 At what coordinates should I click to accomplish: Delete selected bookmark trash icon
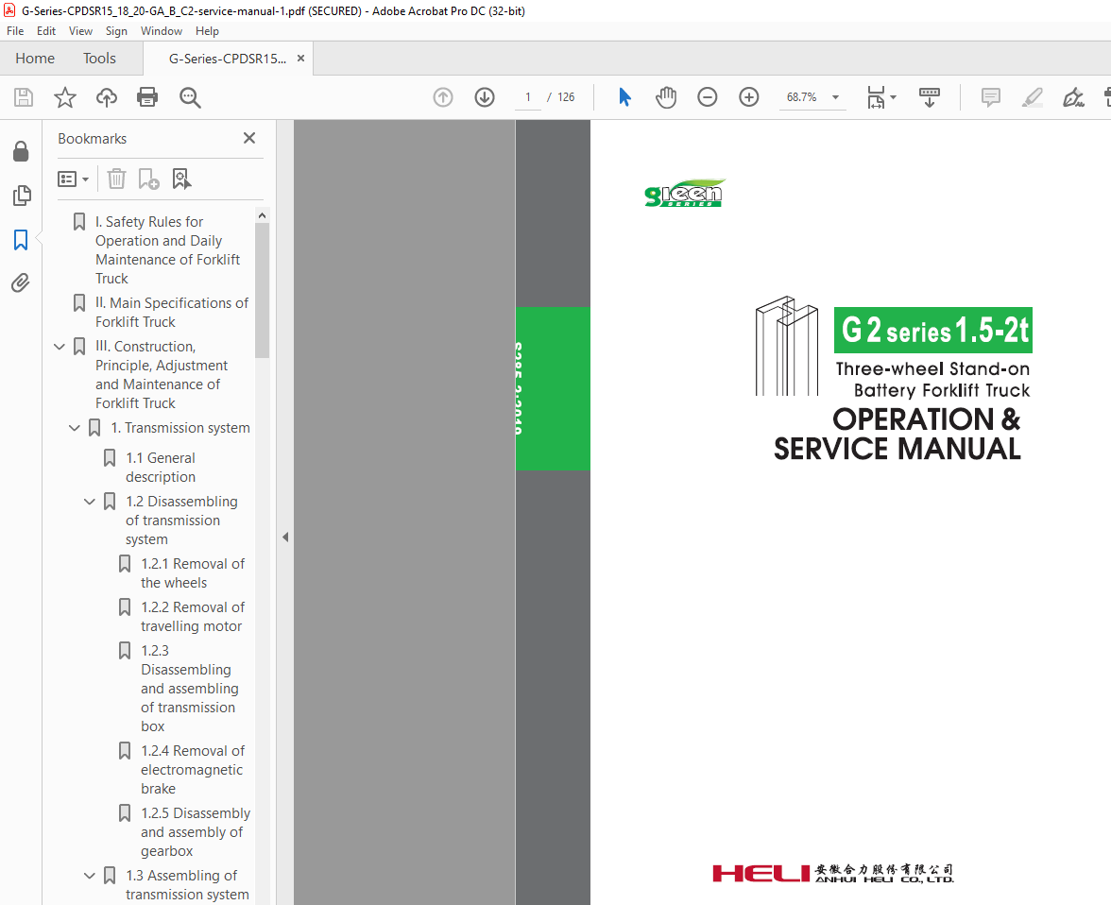pyautogui.click(x=116, y=179)
